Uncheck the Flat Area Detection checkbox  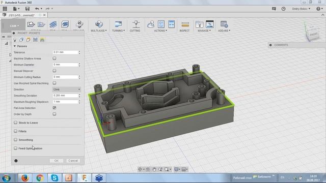click(55, 108)
